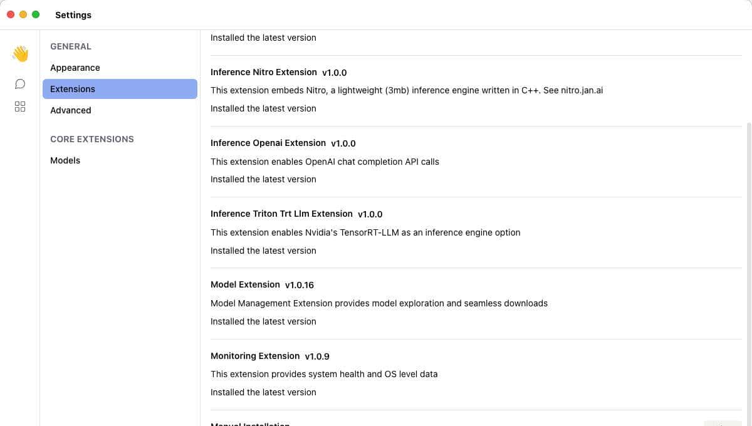Image resolution: width=752 pixels, height=426 pixels.
Task: Click the Inference Openai Extension title
Action: click(268, 143)
